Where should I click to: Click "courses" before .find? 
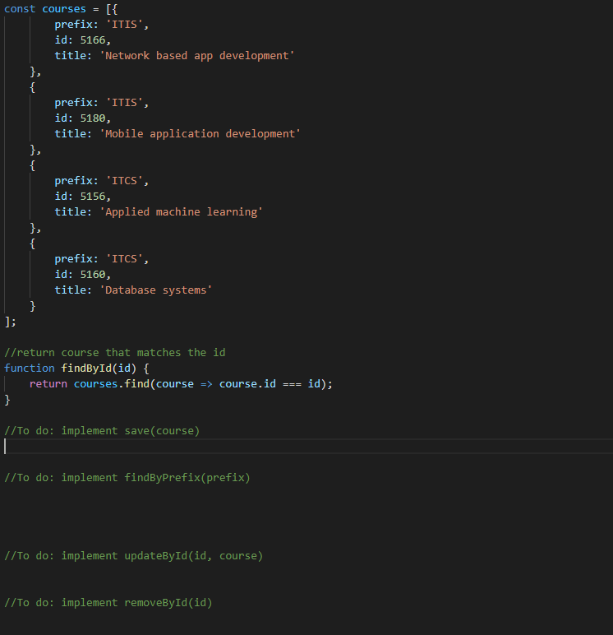[95, 384]
